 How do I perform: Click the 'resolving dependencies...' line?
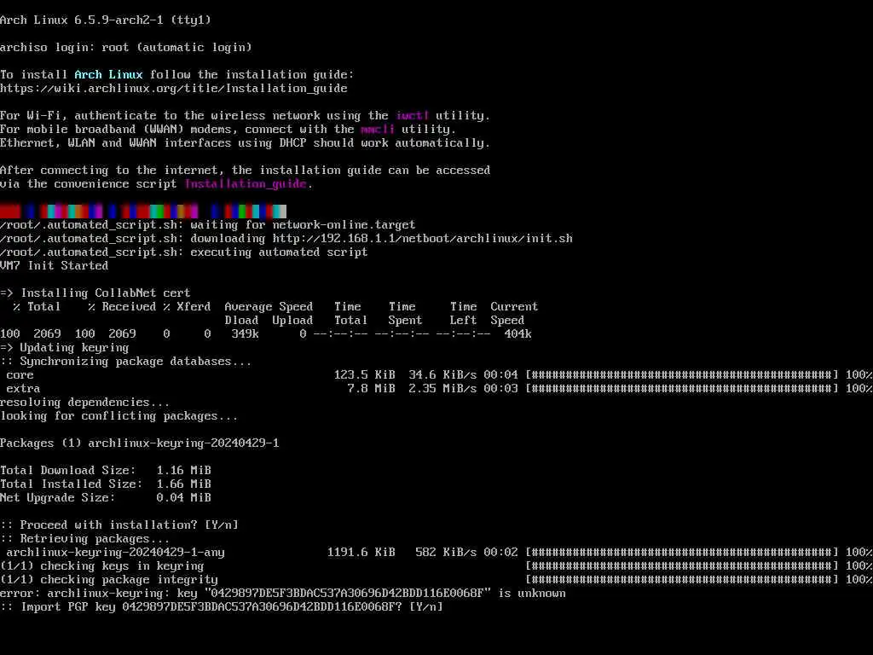point(85,403)
